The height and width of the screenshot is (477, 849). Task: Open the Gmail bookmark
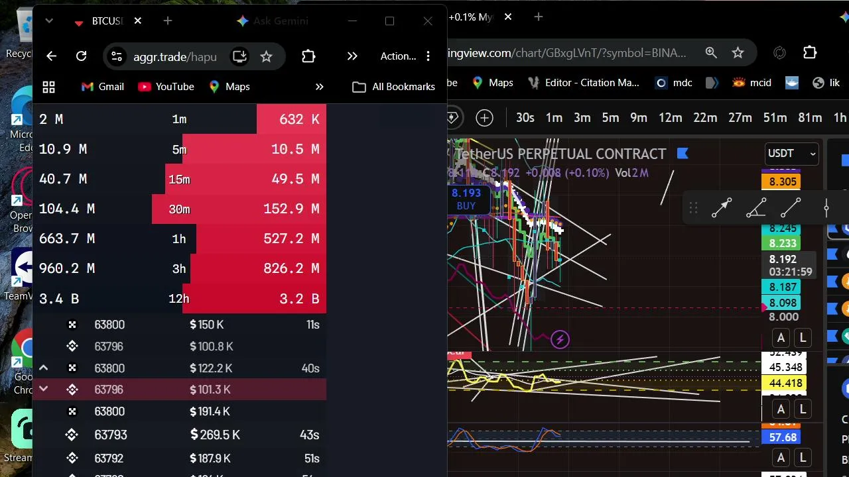(103, 87)
